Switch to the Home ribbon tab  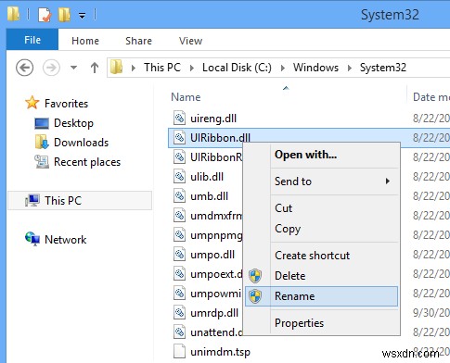85,41
